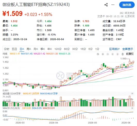Screen dimensions: 137x126
Task: Click the DIF:0.05 MACD label
Action: (x=27, y=108)
